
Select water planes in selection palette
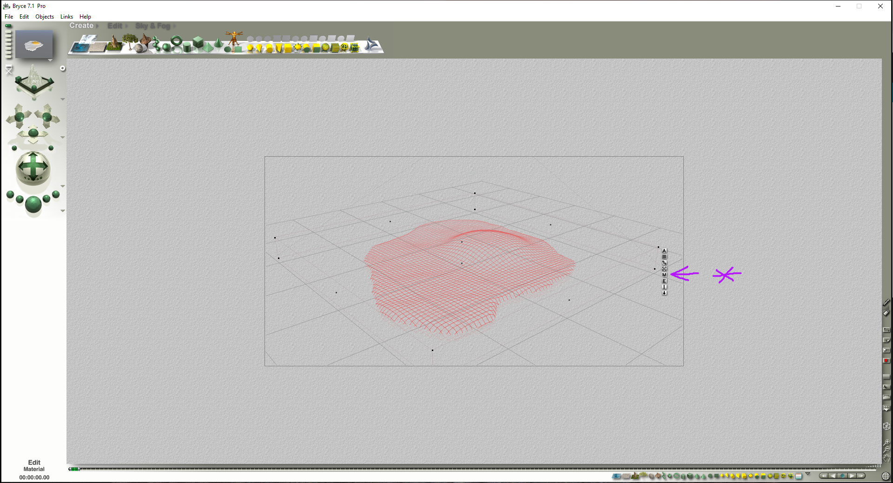617,476
